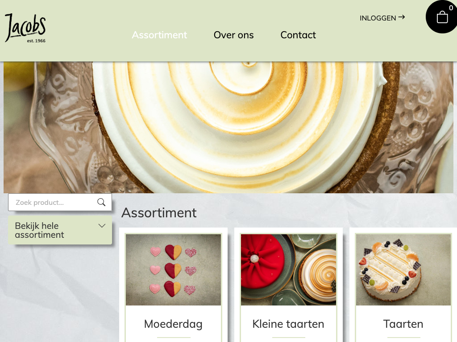Click the arrow next to Inloggen
This screenshot has width=457, height=342.
coord(402,17)
